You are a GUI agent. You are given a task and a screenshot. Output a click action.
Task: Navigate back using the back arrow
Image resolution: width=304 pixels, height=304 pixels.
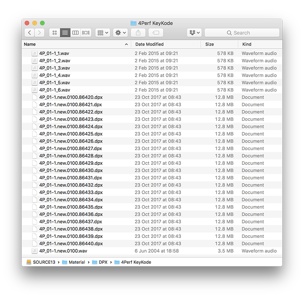pos(29,32)
